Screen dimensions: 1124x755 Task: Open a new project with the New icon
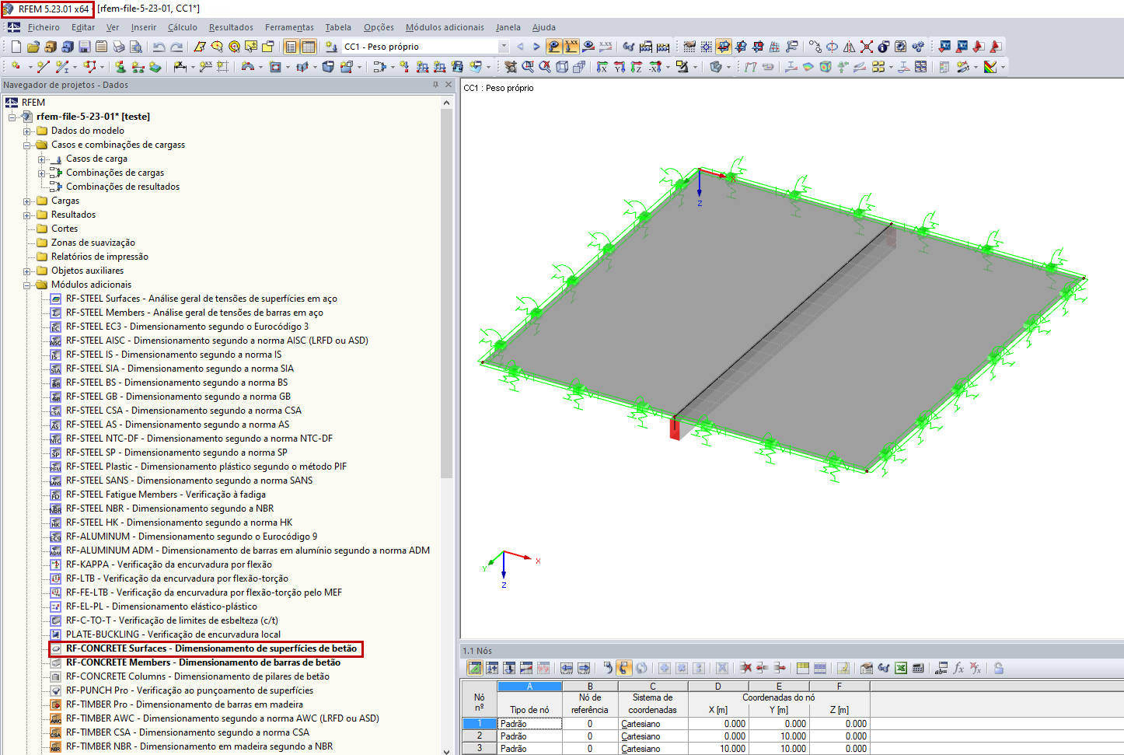coord(15,46)
